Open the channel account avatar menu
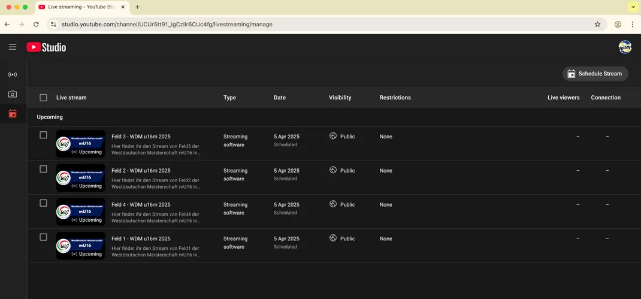Viewport: 641px width, 299px height. [x=625, y=47]
